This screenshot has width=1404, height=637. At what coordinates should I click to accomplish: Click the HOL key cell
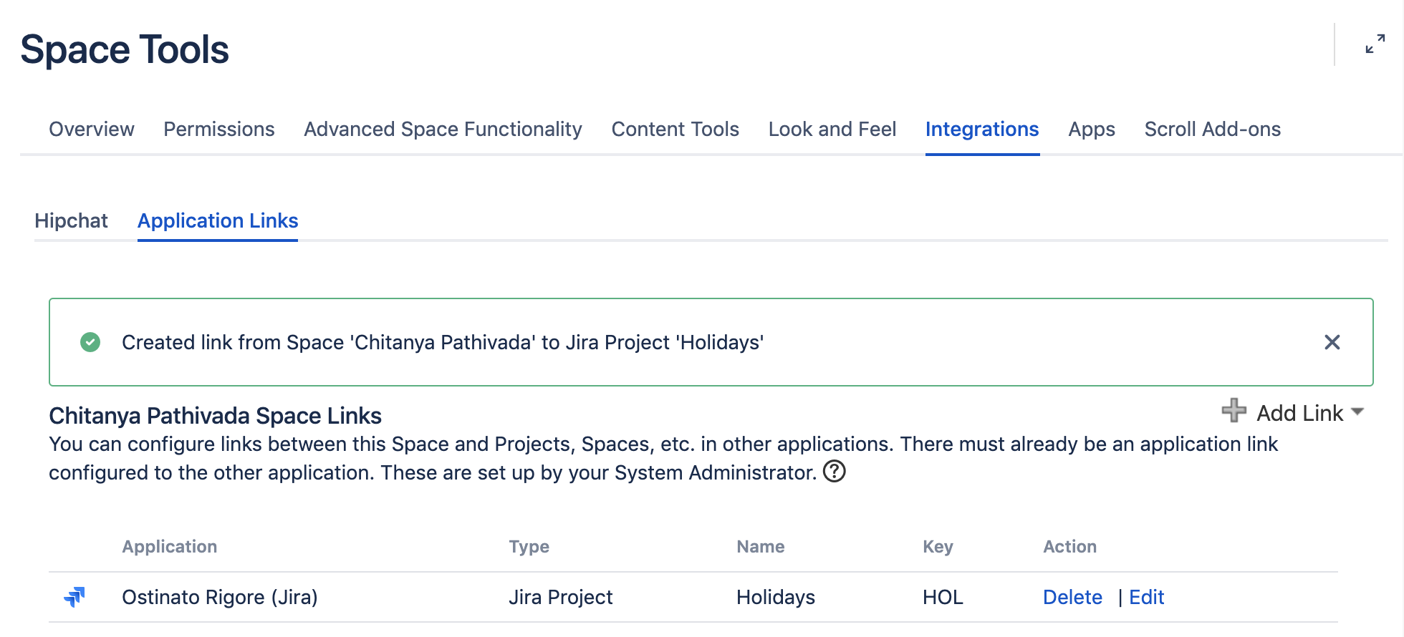[x=943, y=597]
